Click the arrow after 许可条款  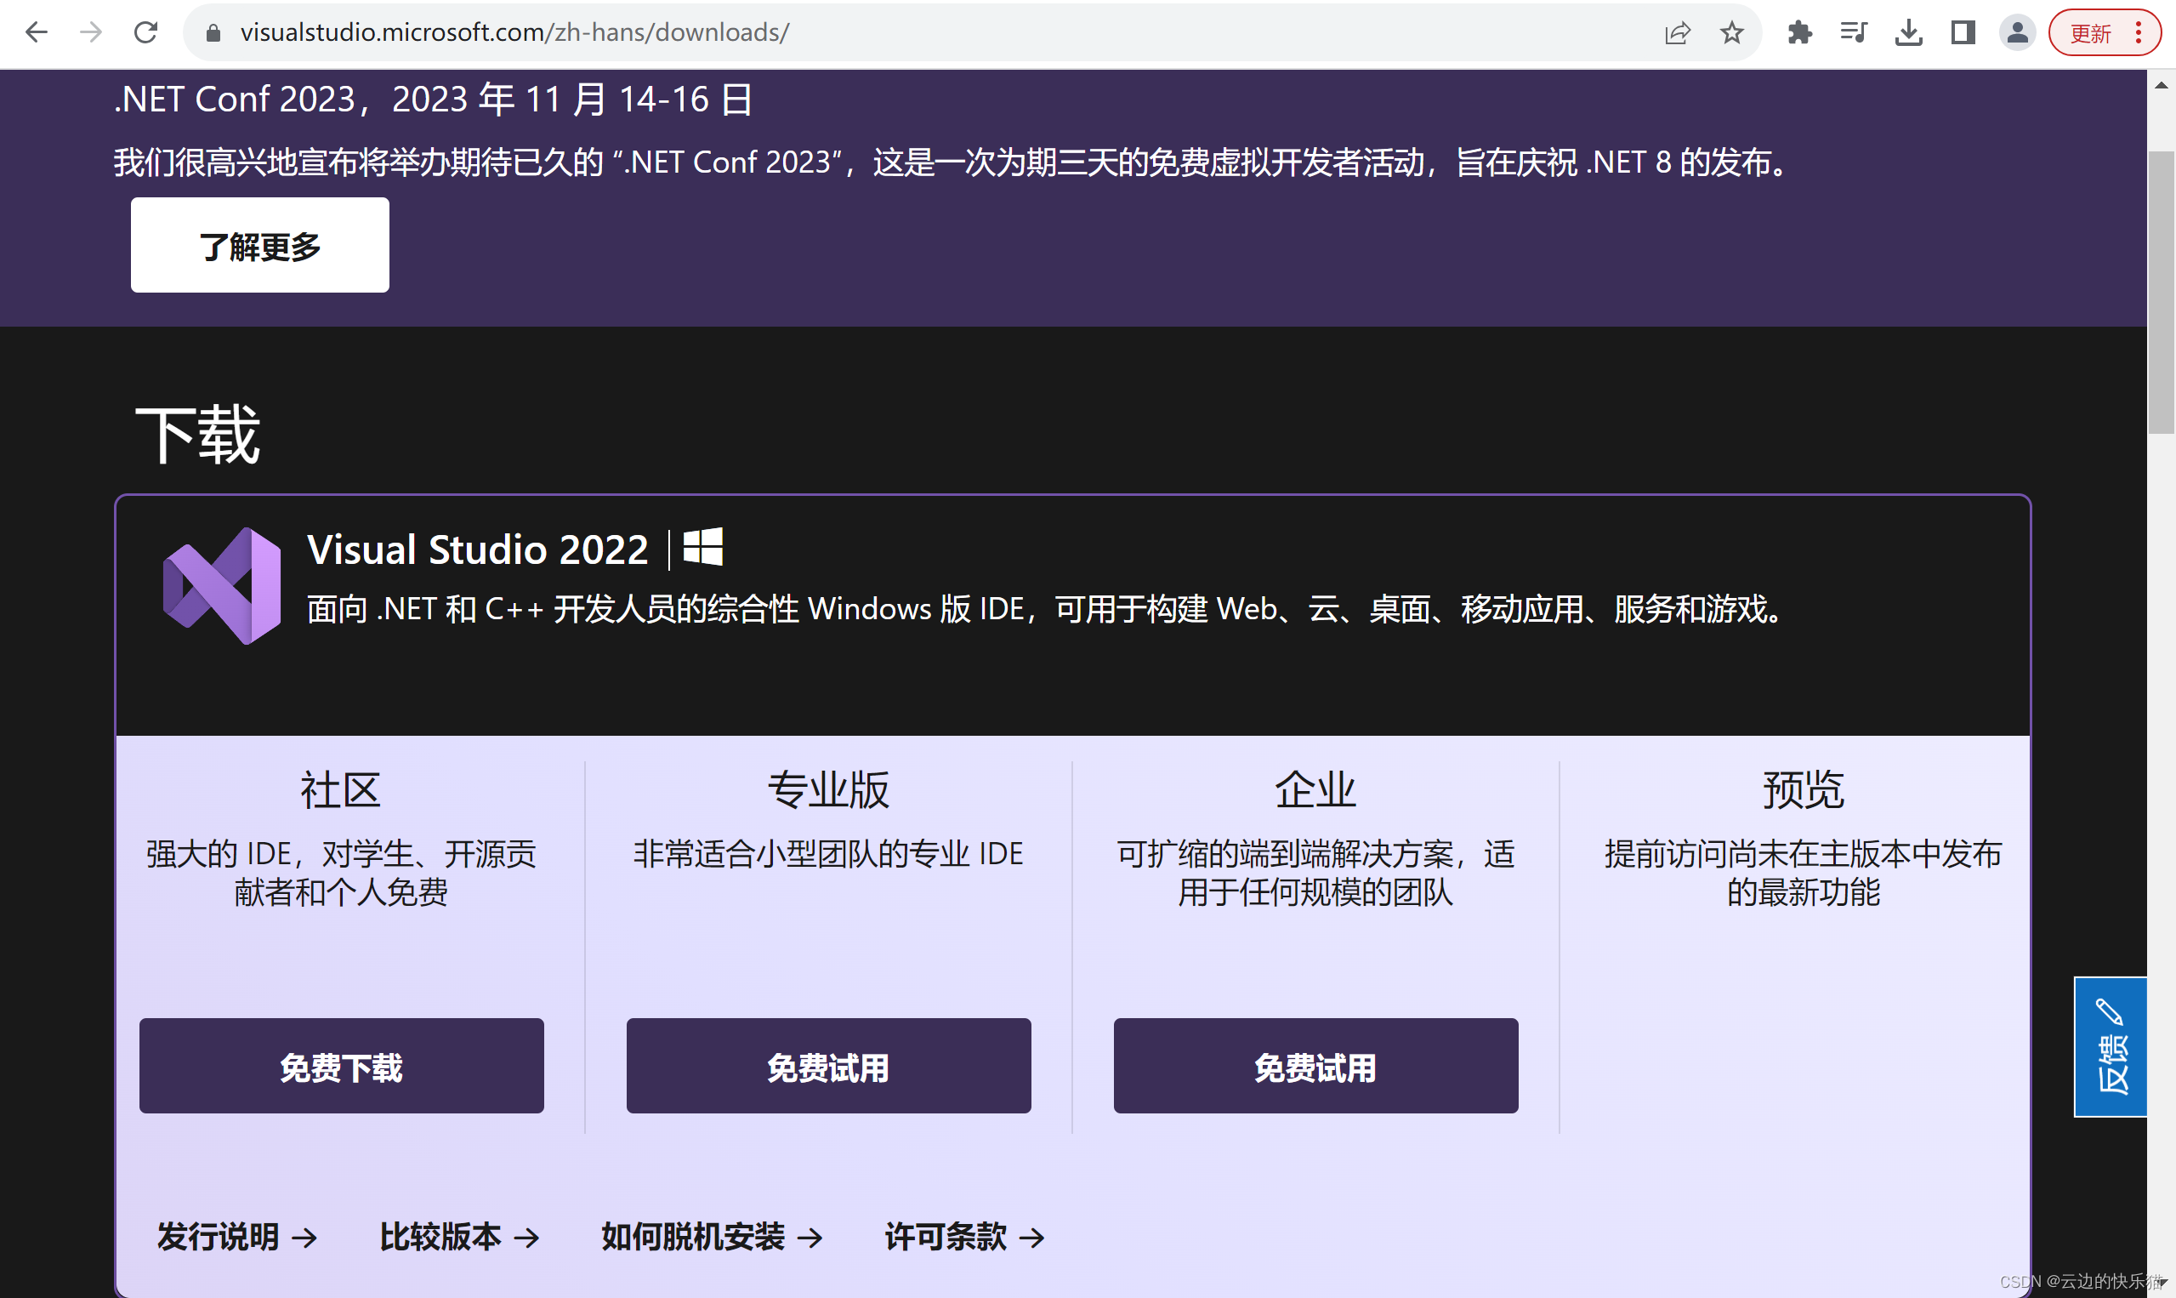(1032, 1238)
